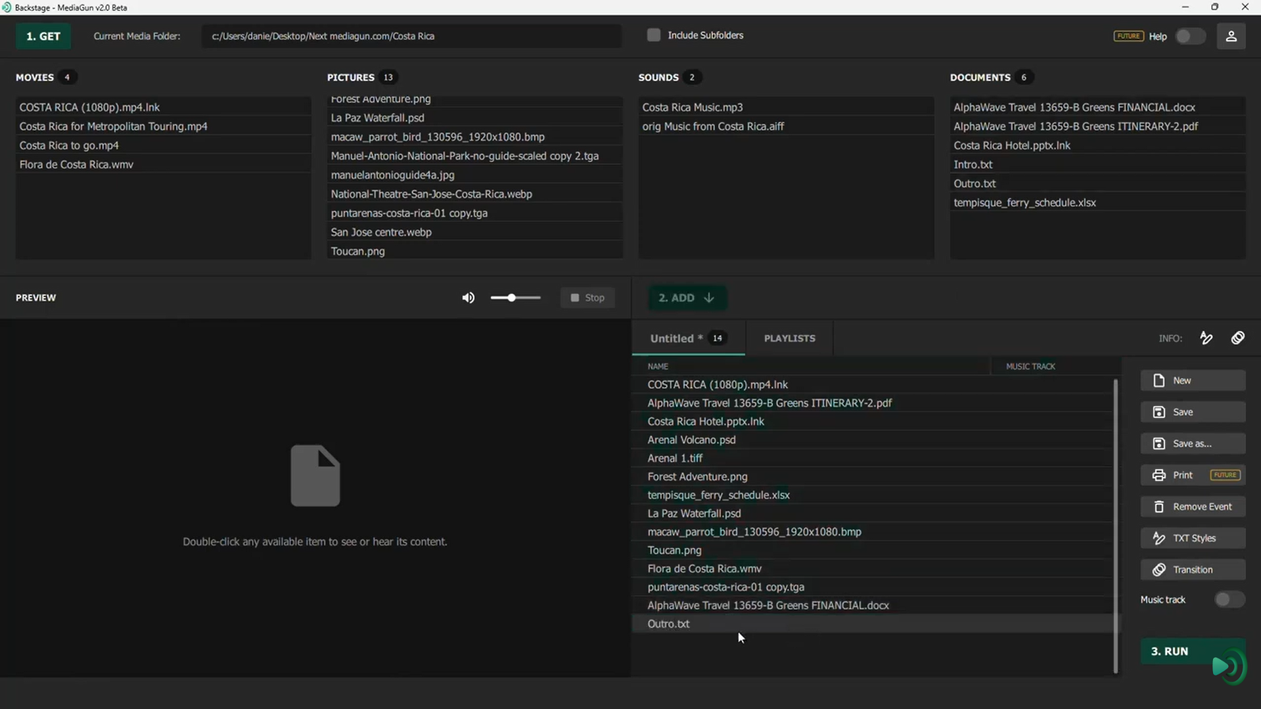
Task: Select La Paz Waterfall.psd in Pictures
Action: (x=474, y=118)
